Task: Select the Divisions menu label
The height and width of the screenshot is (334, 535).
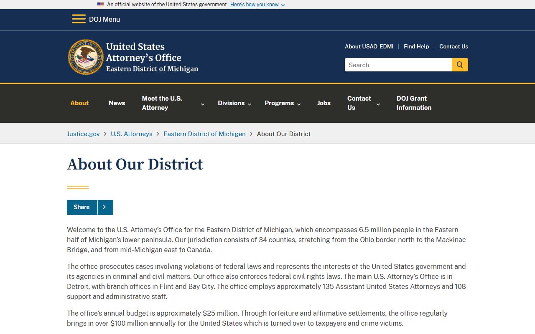Action: pos(231,103)
